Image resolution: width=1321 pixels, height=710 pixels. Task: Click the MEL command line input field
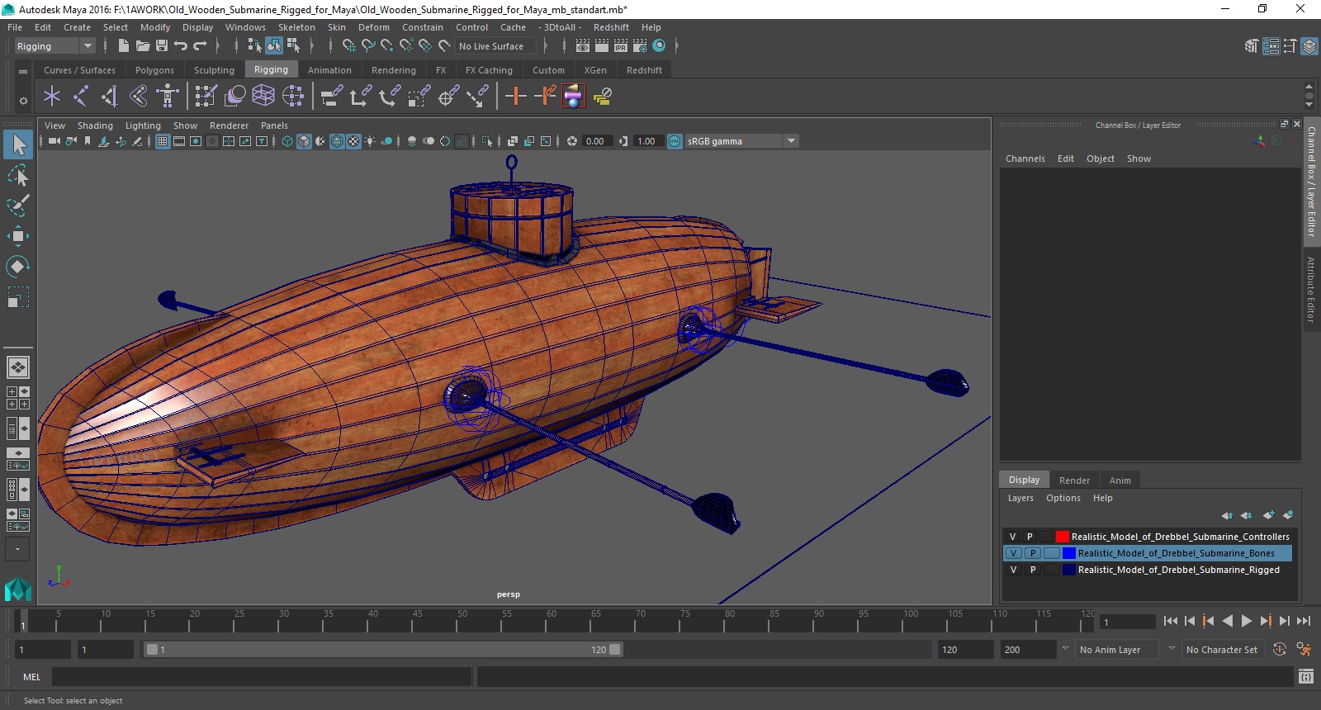[262, 677]
